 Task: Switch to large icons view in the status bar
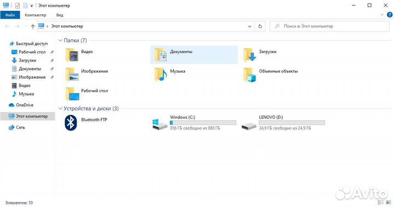tap(389, 202)
